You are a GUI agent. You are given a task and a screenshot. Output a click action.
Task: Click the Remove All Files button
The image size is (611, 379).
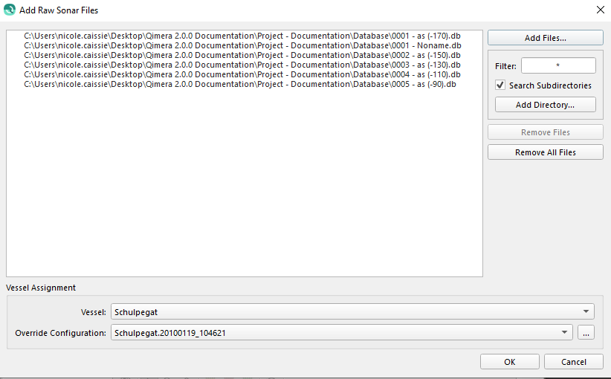tap(545, 152)
